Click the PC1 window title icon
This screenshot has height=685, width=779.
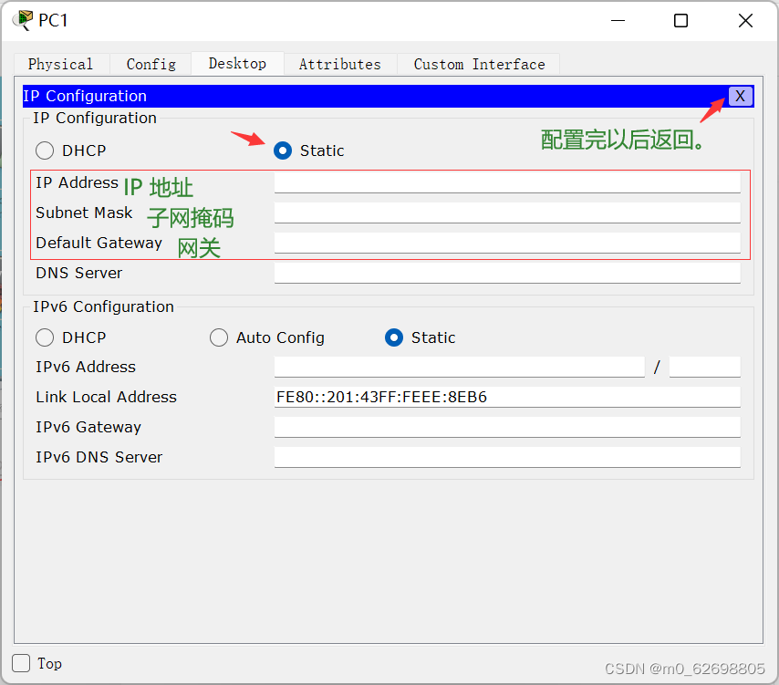(22, 20)
